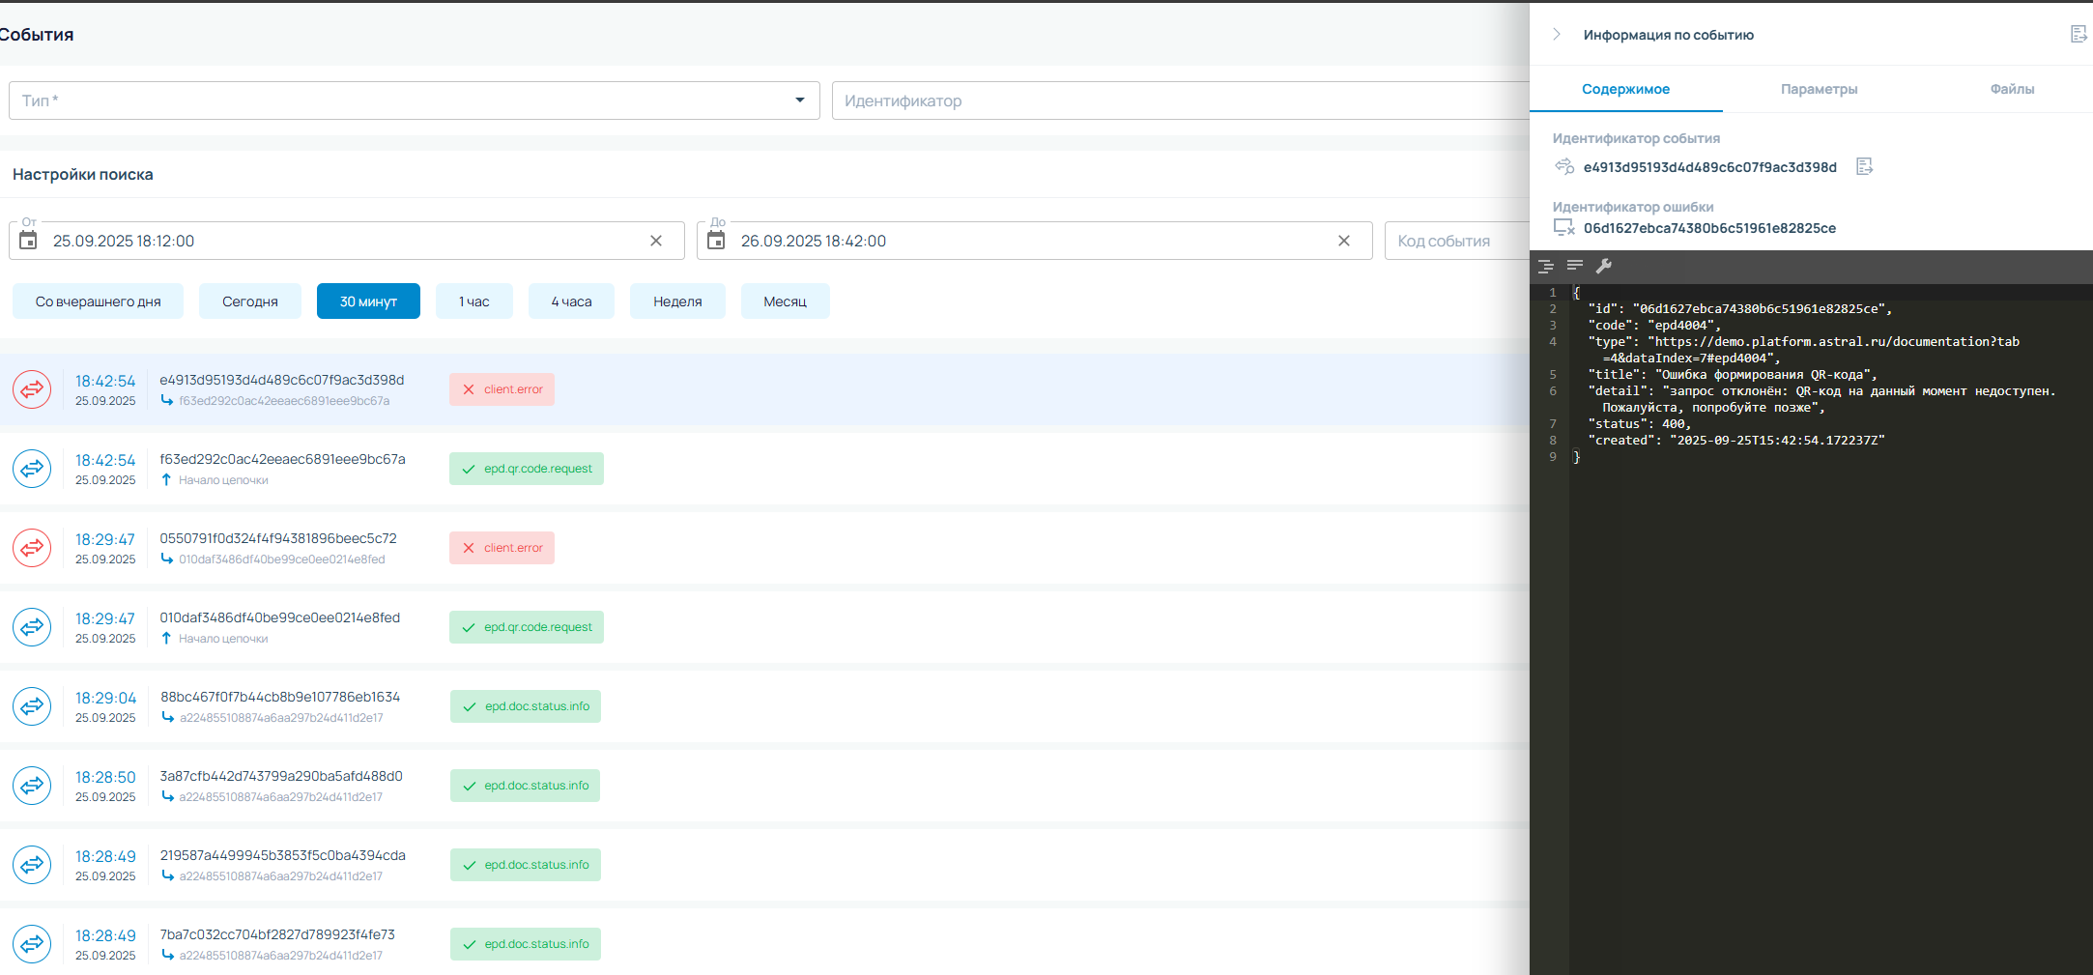The height and width of the screenshot is (975, 2093).
Task: Select the Месяц range
Action: click(x=785, y=301)
